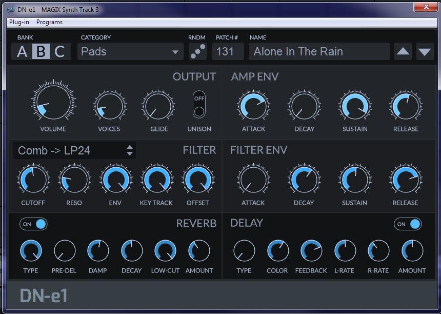Click the filter Key Track knob
The height and width of the screenshot is (314, 441).
point(157,180)
